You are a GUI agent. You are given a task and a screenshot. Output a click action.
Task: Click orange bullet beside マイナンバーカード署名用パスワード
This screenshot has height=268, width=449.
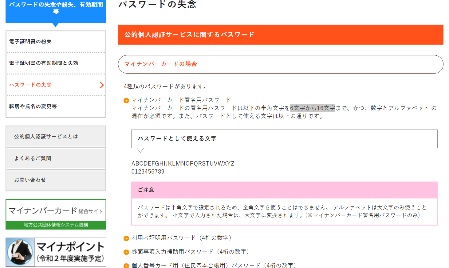click(x=126, y=101)
